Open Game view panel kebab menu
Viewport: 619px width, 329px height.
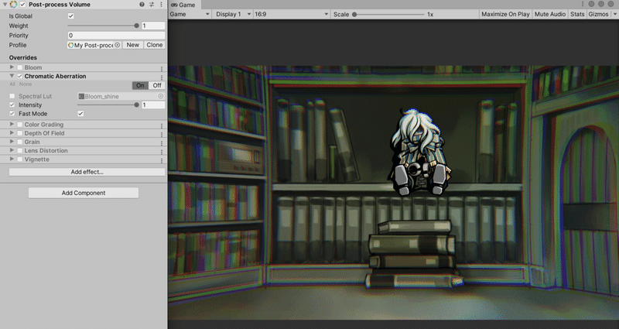point(583,4)
